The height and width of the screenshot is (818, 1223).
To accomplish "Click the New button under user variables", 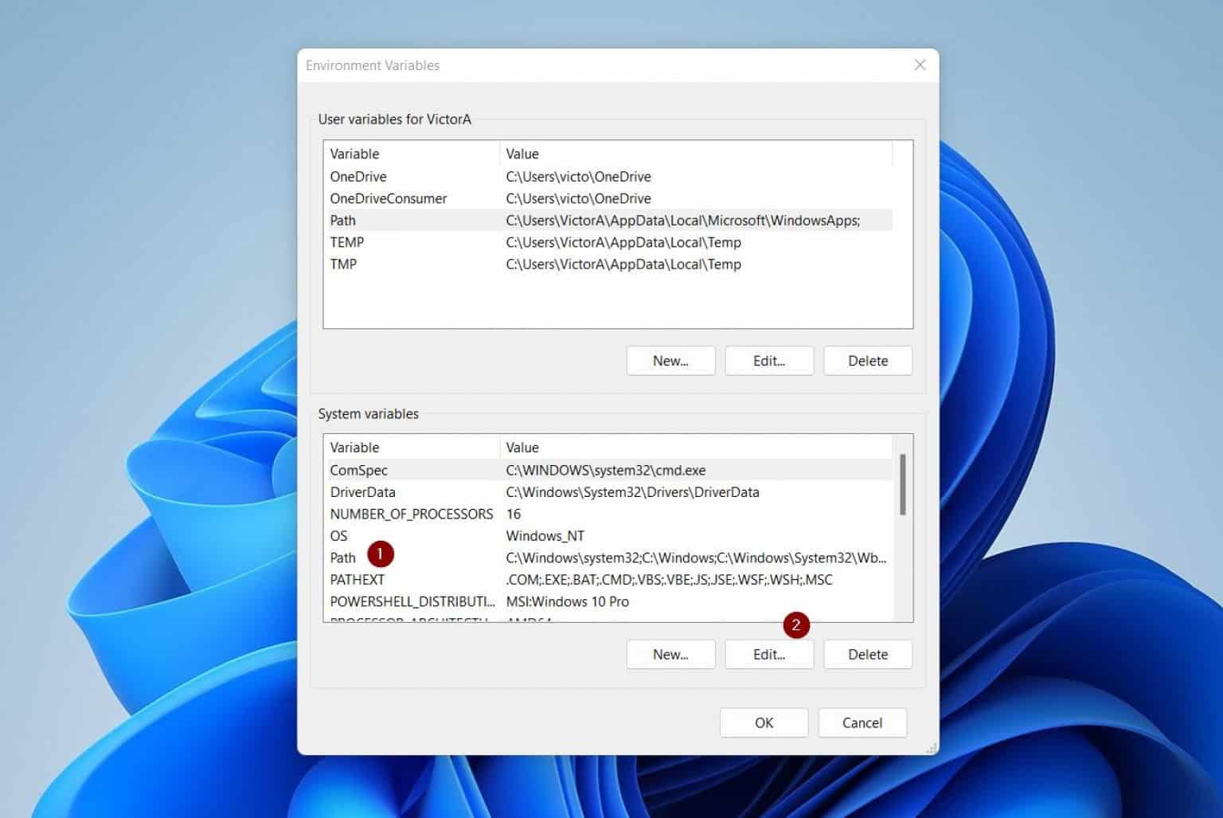I will point(670,360).
